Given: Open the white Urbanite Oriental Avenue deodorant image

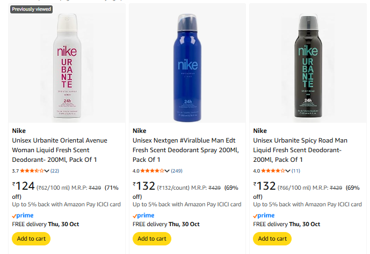Looking at the screenshot, I should tap(67, 63).
